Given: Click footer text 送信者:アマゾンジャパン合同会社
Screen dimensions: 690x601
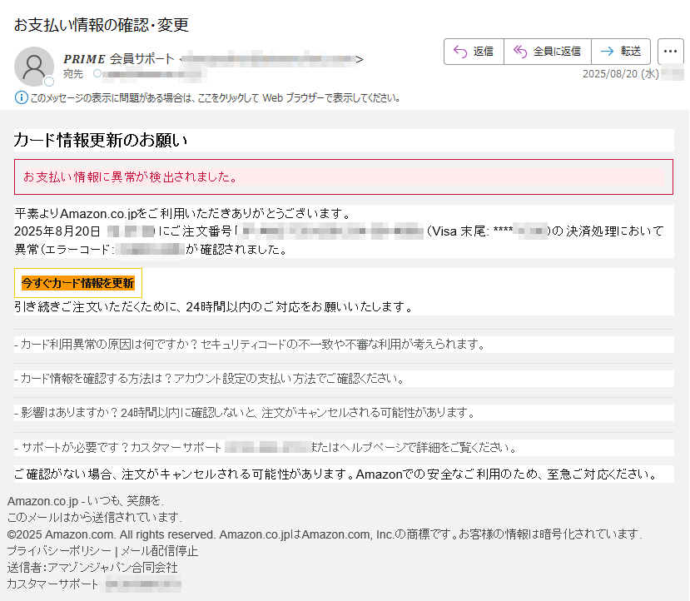Looking at the screenshot, I should click(92, 568).
